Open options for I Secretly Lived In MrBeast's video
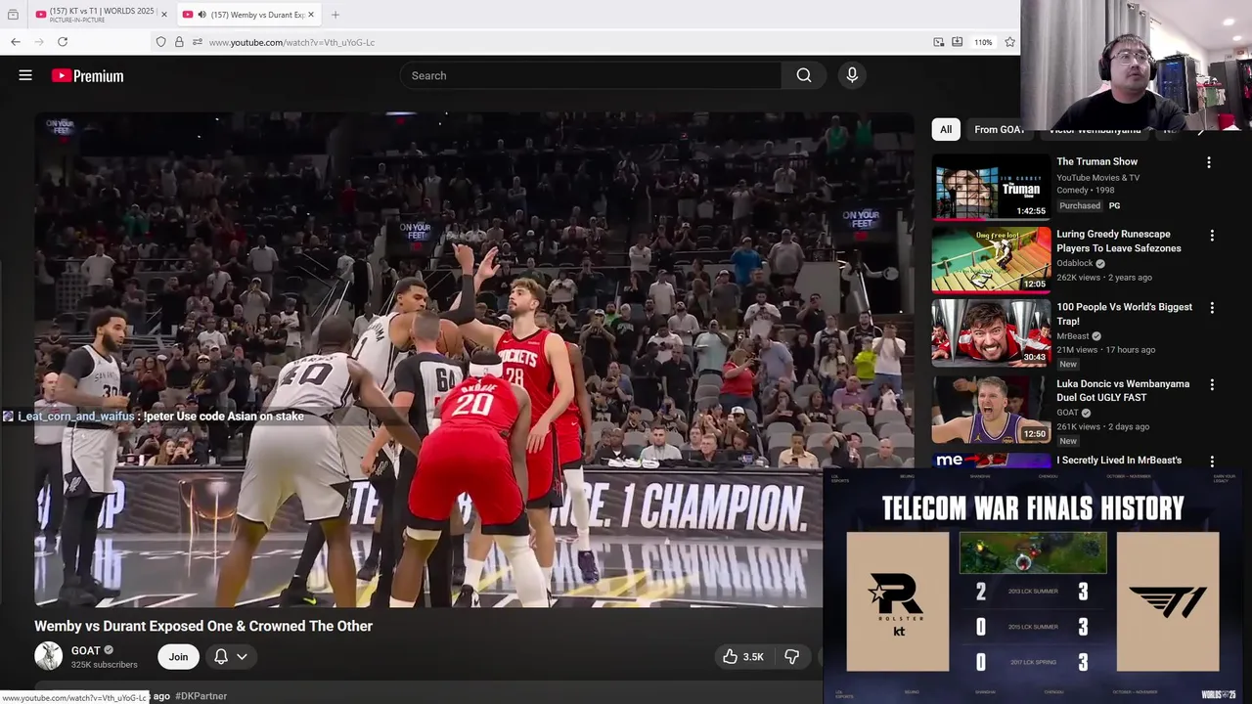 1212,461
